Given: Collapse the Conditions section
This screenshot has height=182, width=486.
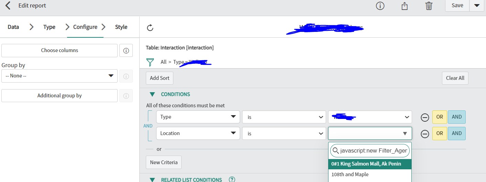Looking at the screenshot, I should [152, 94].
